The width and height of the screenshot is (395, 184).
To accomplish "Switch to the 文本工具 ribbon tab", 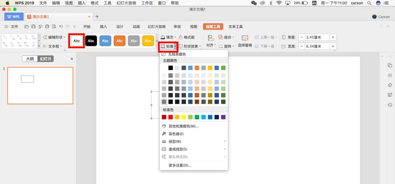I will (235, 26).
